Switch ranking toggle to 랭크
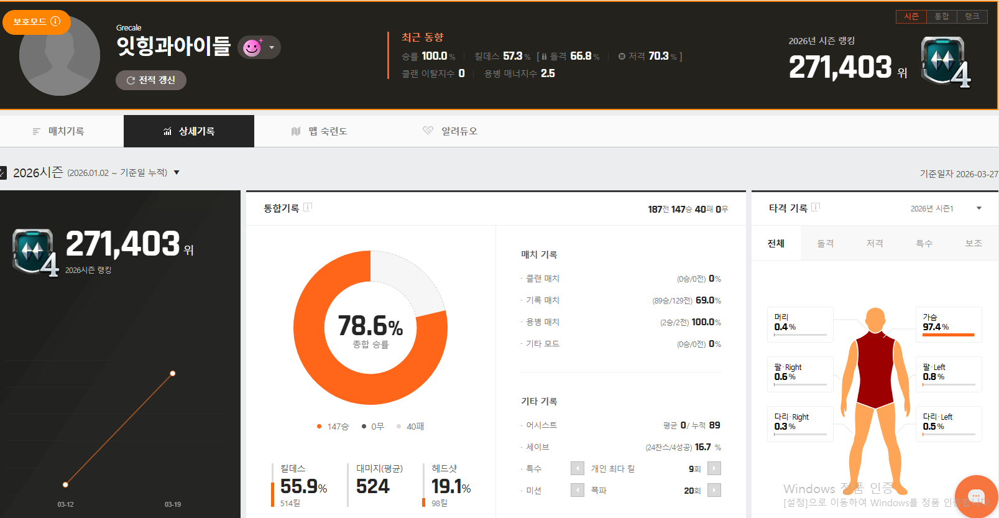Screen dimensions: 999x518 click(x=972, y=17)
